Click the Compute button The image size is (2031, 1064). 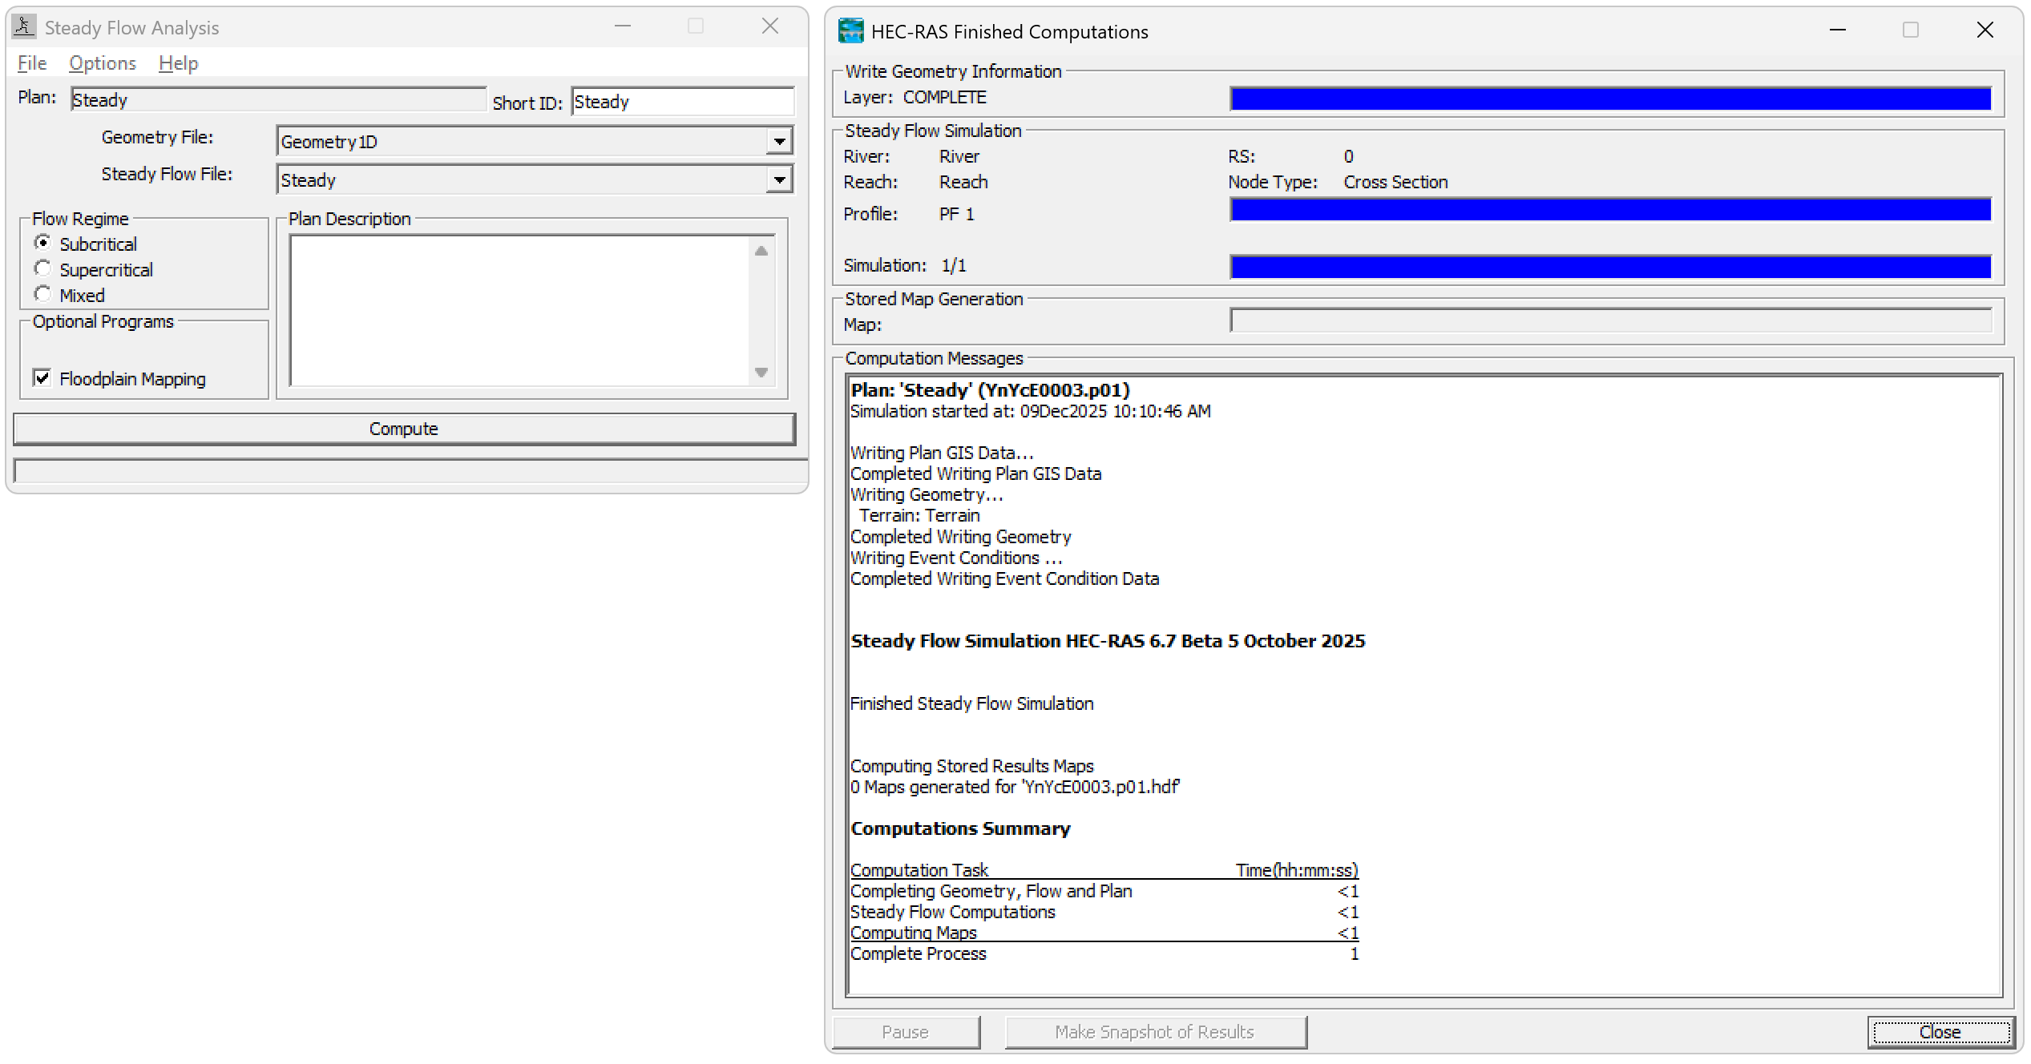click(404, 429)
